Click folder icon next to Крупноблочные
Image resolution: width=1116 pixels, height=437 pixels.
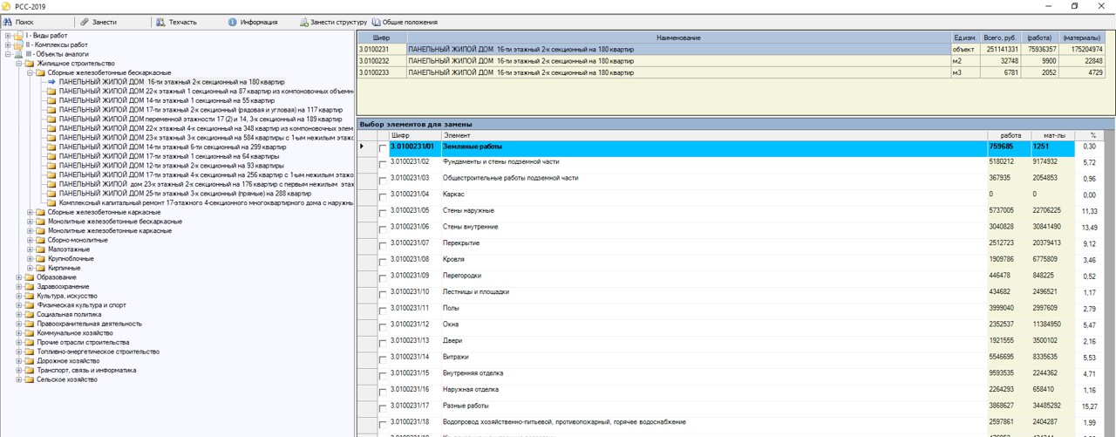point(40,259)
